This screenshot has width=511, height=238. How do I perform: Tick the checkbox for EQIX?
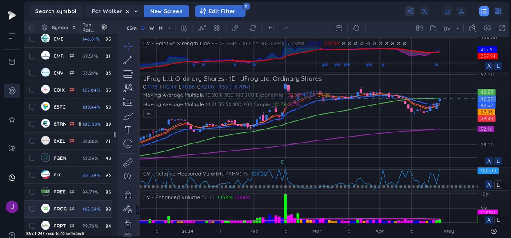point(32,90)
